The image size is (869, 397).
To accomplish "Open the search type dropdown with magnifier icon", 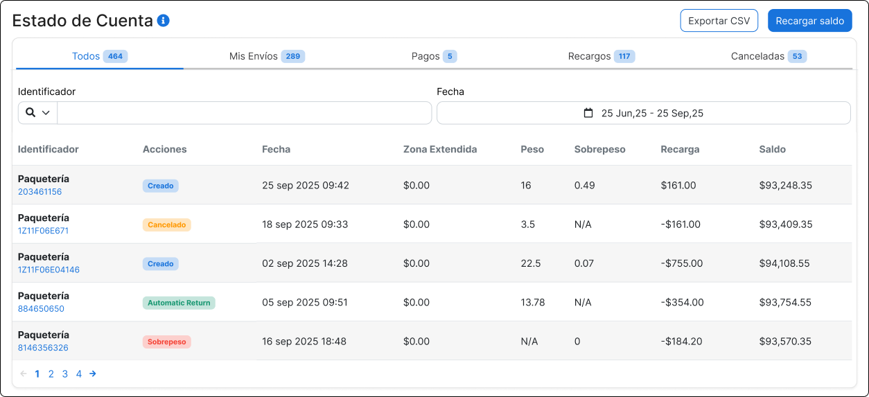I will [37, 113].
